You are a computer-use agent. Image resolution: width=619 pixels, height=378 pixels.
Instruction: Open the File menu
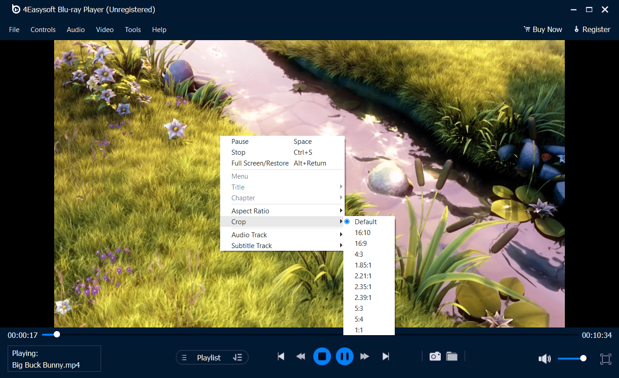click(14, 29)
